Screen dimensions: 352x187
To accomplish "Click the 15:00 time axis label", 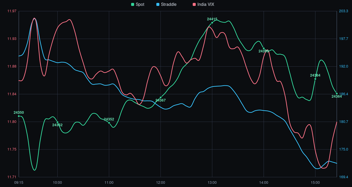I will click(x=315, y=182).
